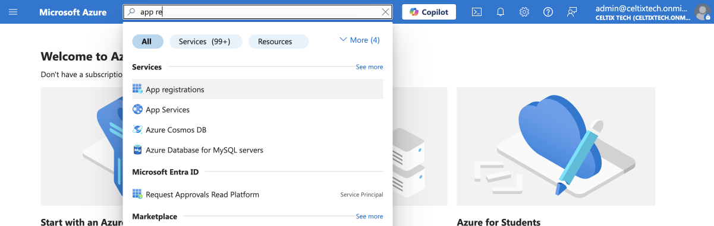Screen dimensions: 714x226
Task: Click the App registrations icon
Action: coord(137,90)
